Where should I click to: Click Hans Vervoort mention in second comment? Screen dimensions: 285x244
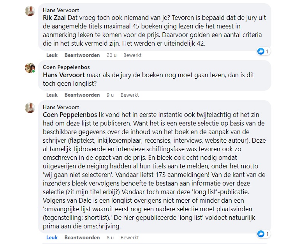point(66,74)
